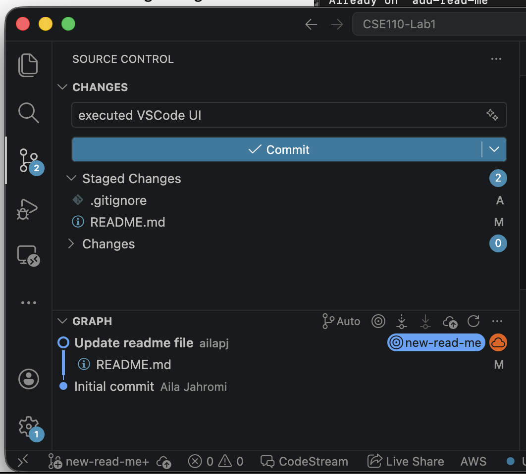
Task: Publish branch using Graph cloud icon
Action: 450,322
